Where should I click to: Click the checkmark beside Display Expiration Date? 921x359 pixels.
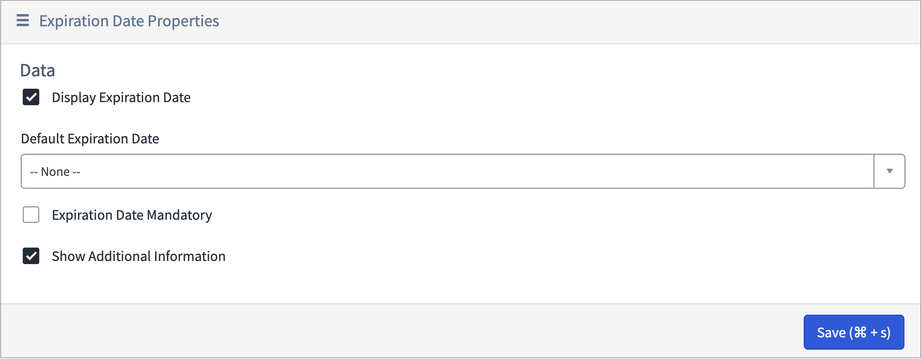pos(31,97)
